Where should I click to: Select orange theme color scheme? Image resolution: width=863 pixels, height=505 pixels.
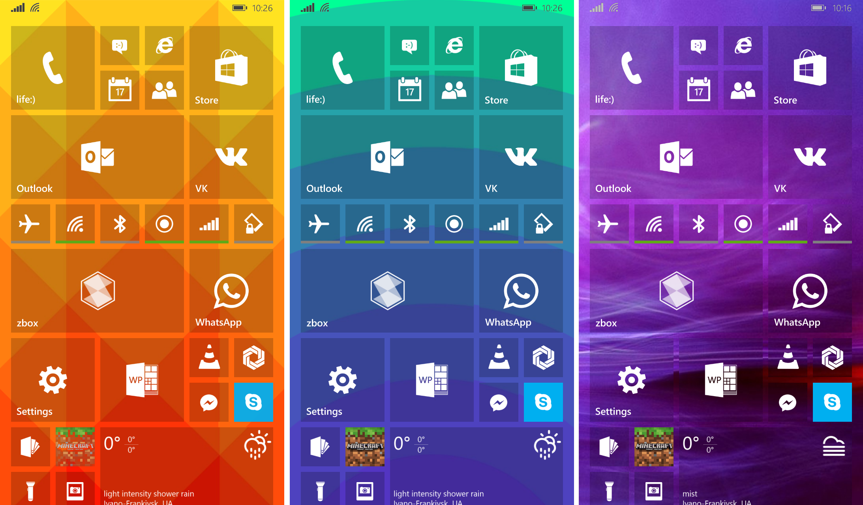144,252
